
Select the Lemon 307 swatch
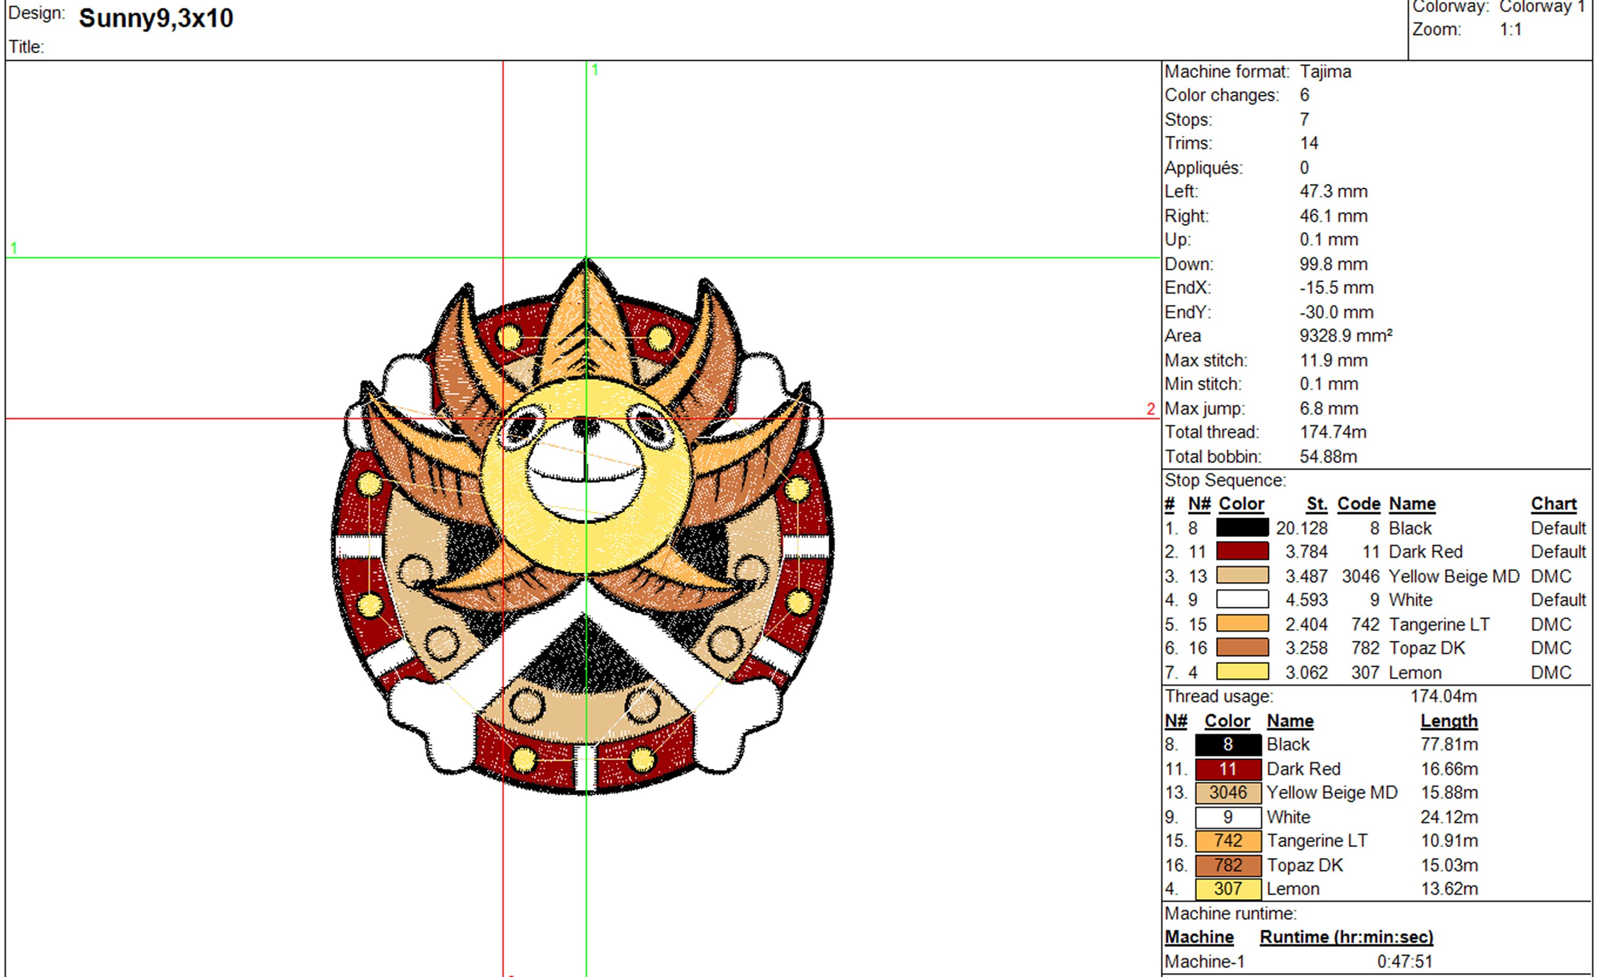(1242, 671)
